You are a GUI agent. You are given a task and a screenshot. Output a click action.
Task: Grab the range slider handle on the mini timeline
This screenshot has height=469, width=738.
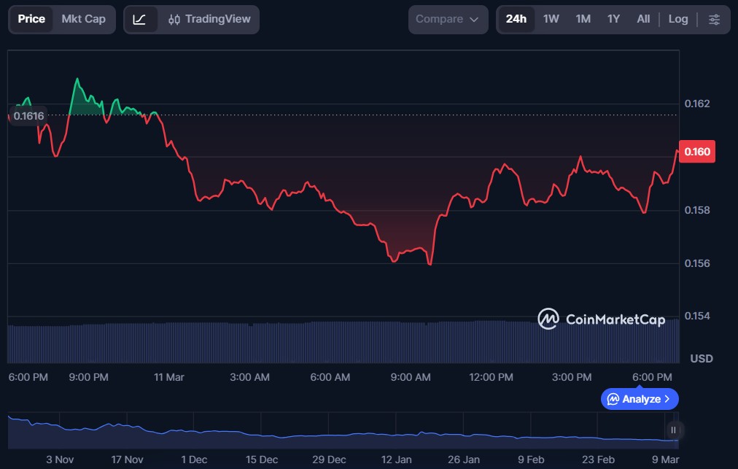673,430
